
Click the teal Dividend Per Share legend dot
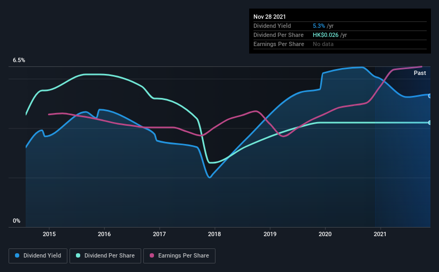click(x=78, y=255)
